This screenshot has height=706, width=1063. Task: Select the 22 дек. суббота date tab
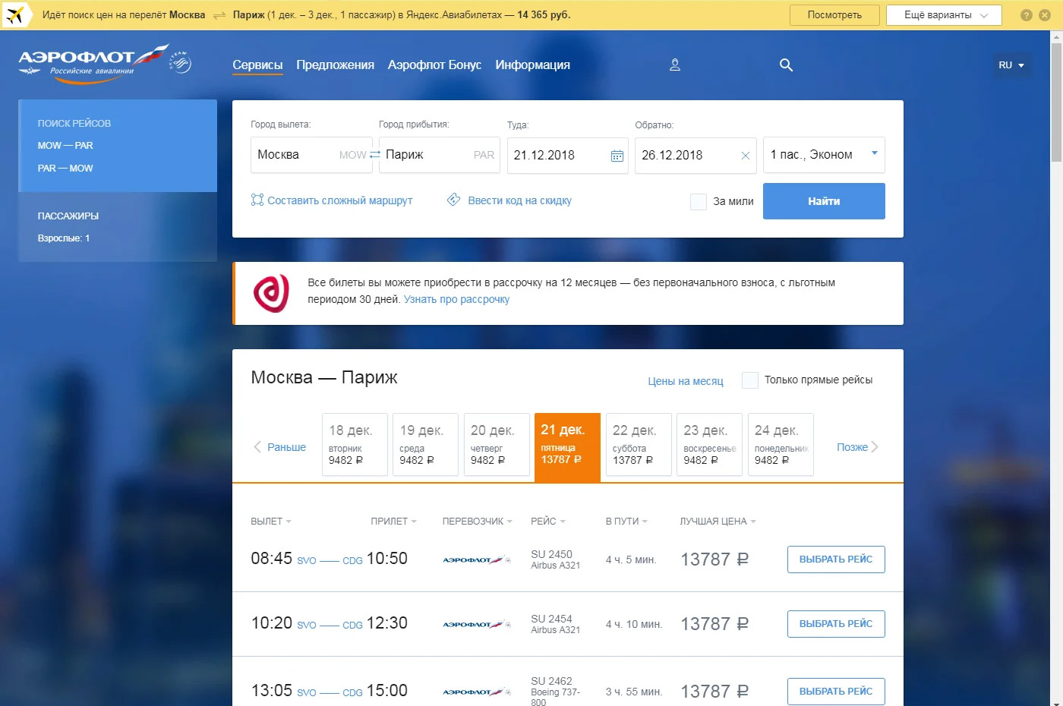point(639,444)
